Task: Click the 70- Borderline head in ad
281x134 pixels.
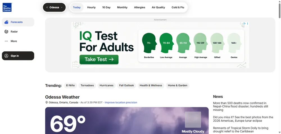Action: 149,43
